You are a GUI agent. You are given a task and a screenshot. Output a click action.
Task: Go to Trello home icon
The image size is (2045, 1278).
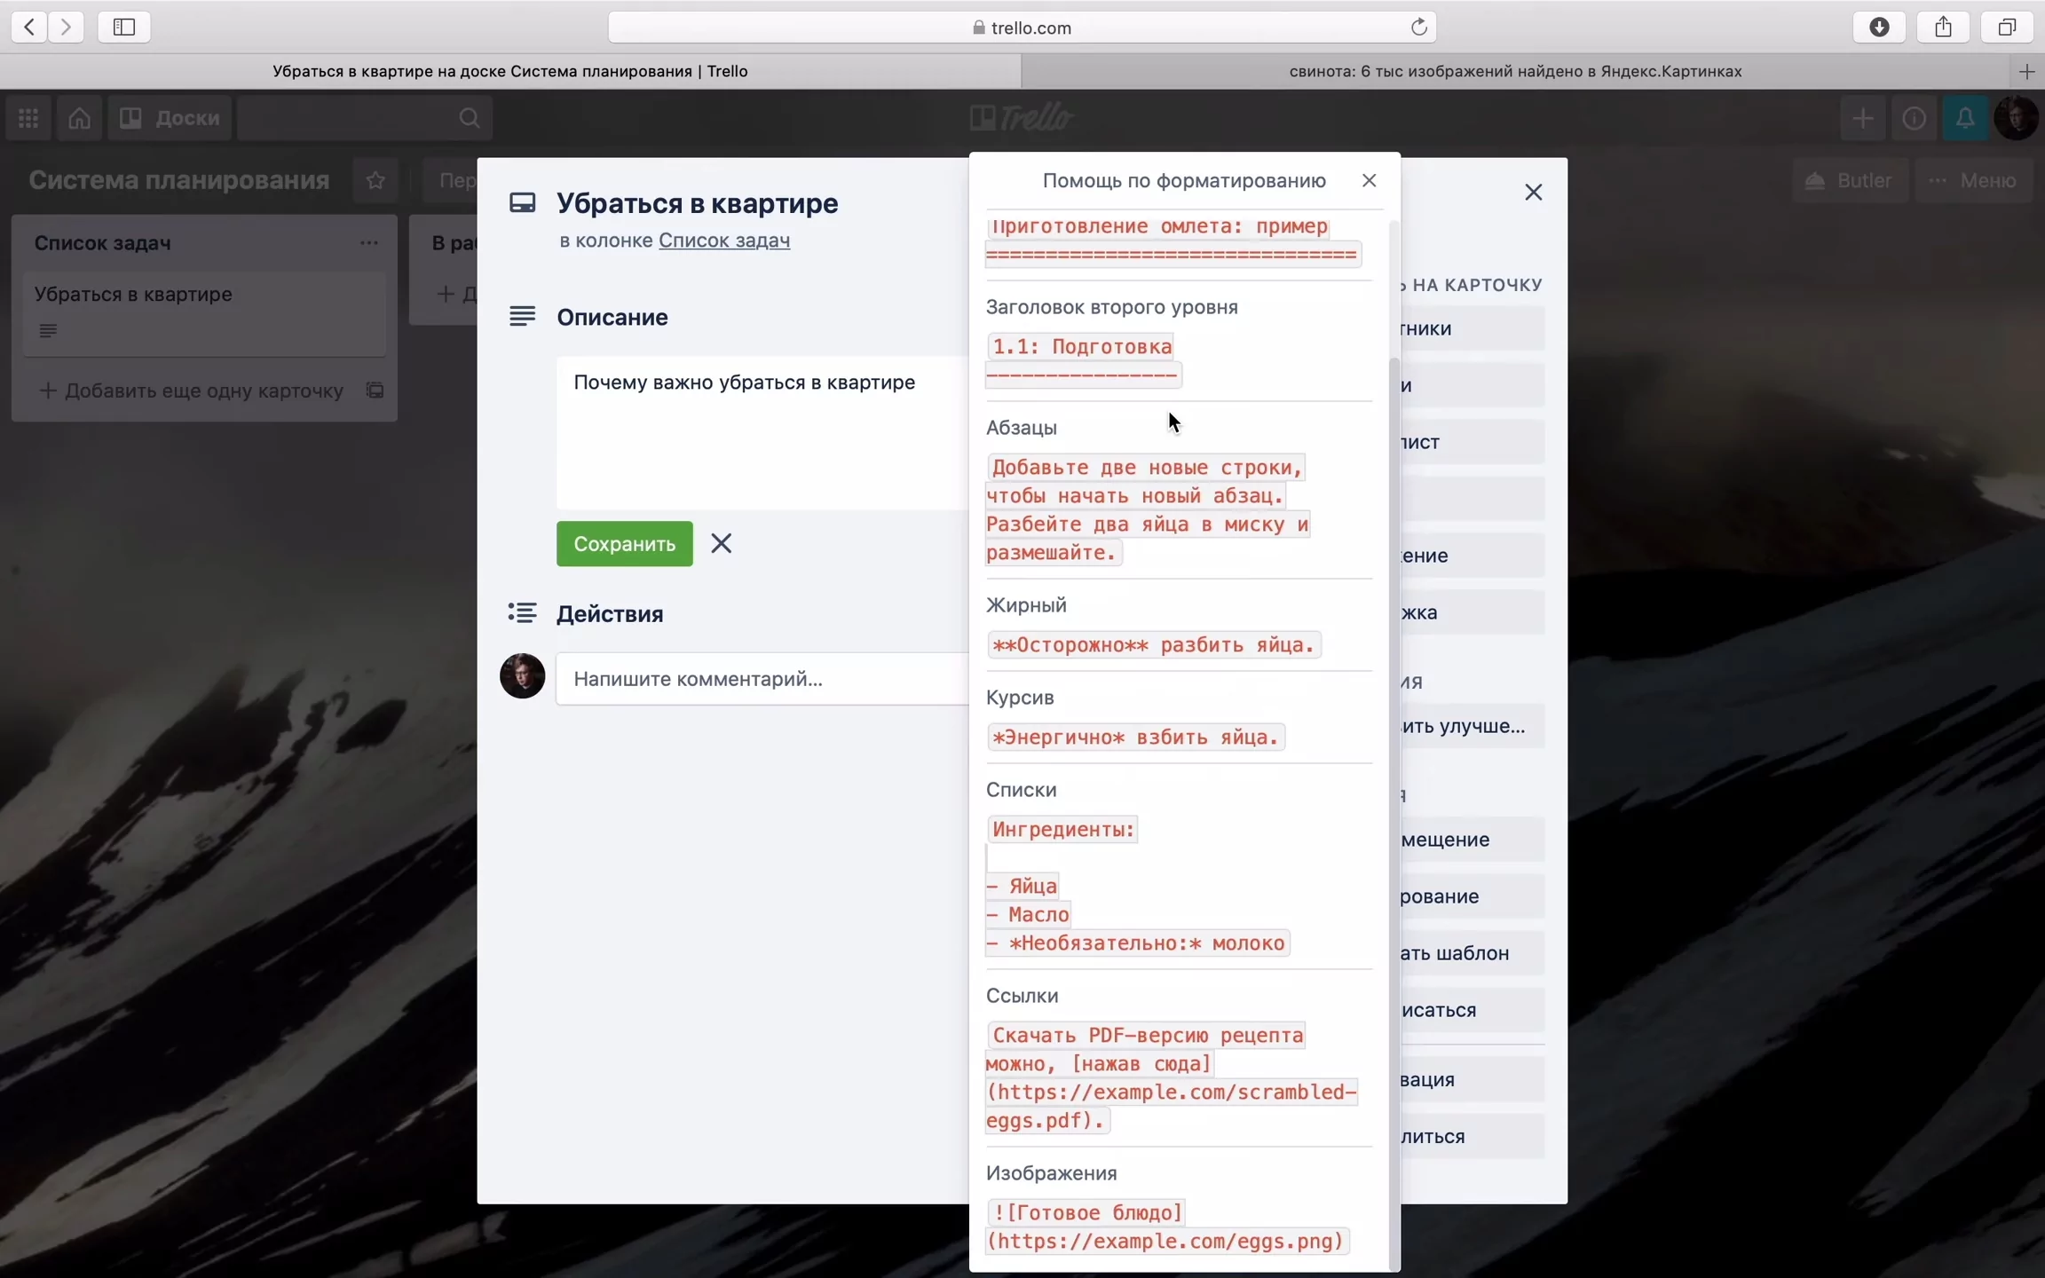79,117
